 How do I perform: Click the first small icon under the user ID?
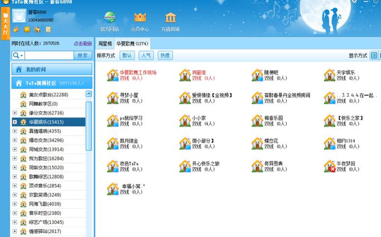(x=16, y=29)
